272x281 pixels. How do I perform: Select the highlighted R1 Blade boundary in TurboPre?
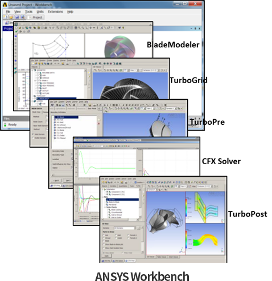click(x=66, y=117)
